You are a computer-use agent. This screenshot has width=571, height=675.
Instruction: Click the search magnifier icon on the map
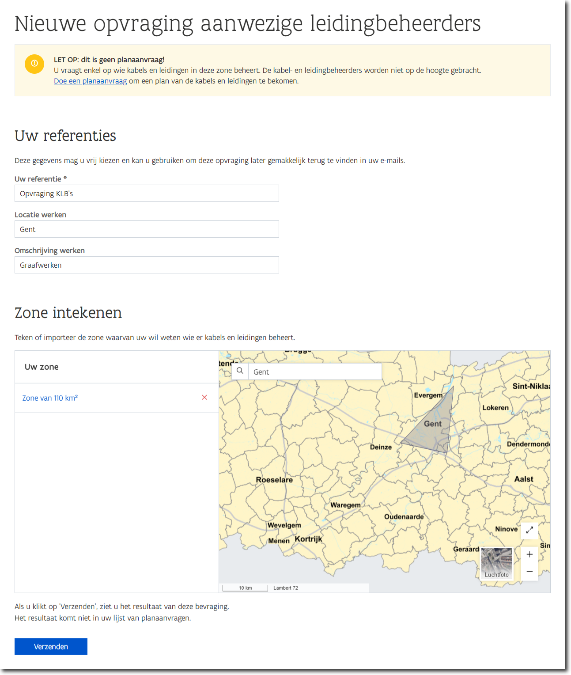click(x=240, y=371)
